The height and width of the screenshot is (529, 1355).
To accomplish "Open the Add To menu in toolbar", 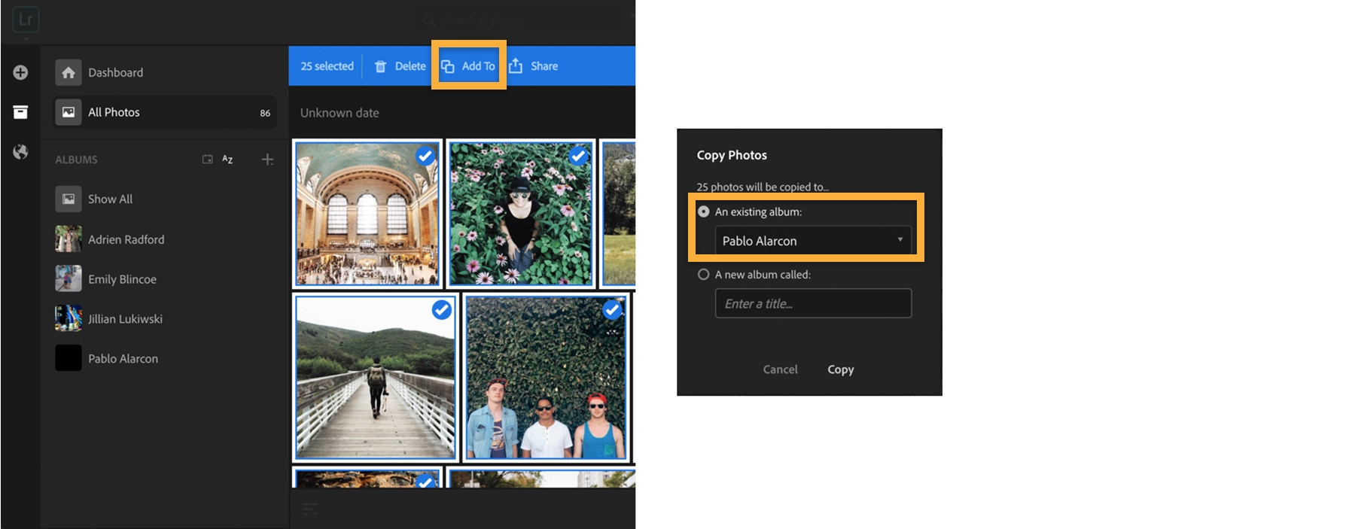I will 468,66.
